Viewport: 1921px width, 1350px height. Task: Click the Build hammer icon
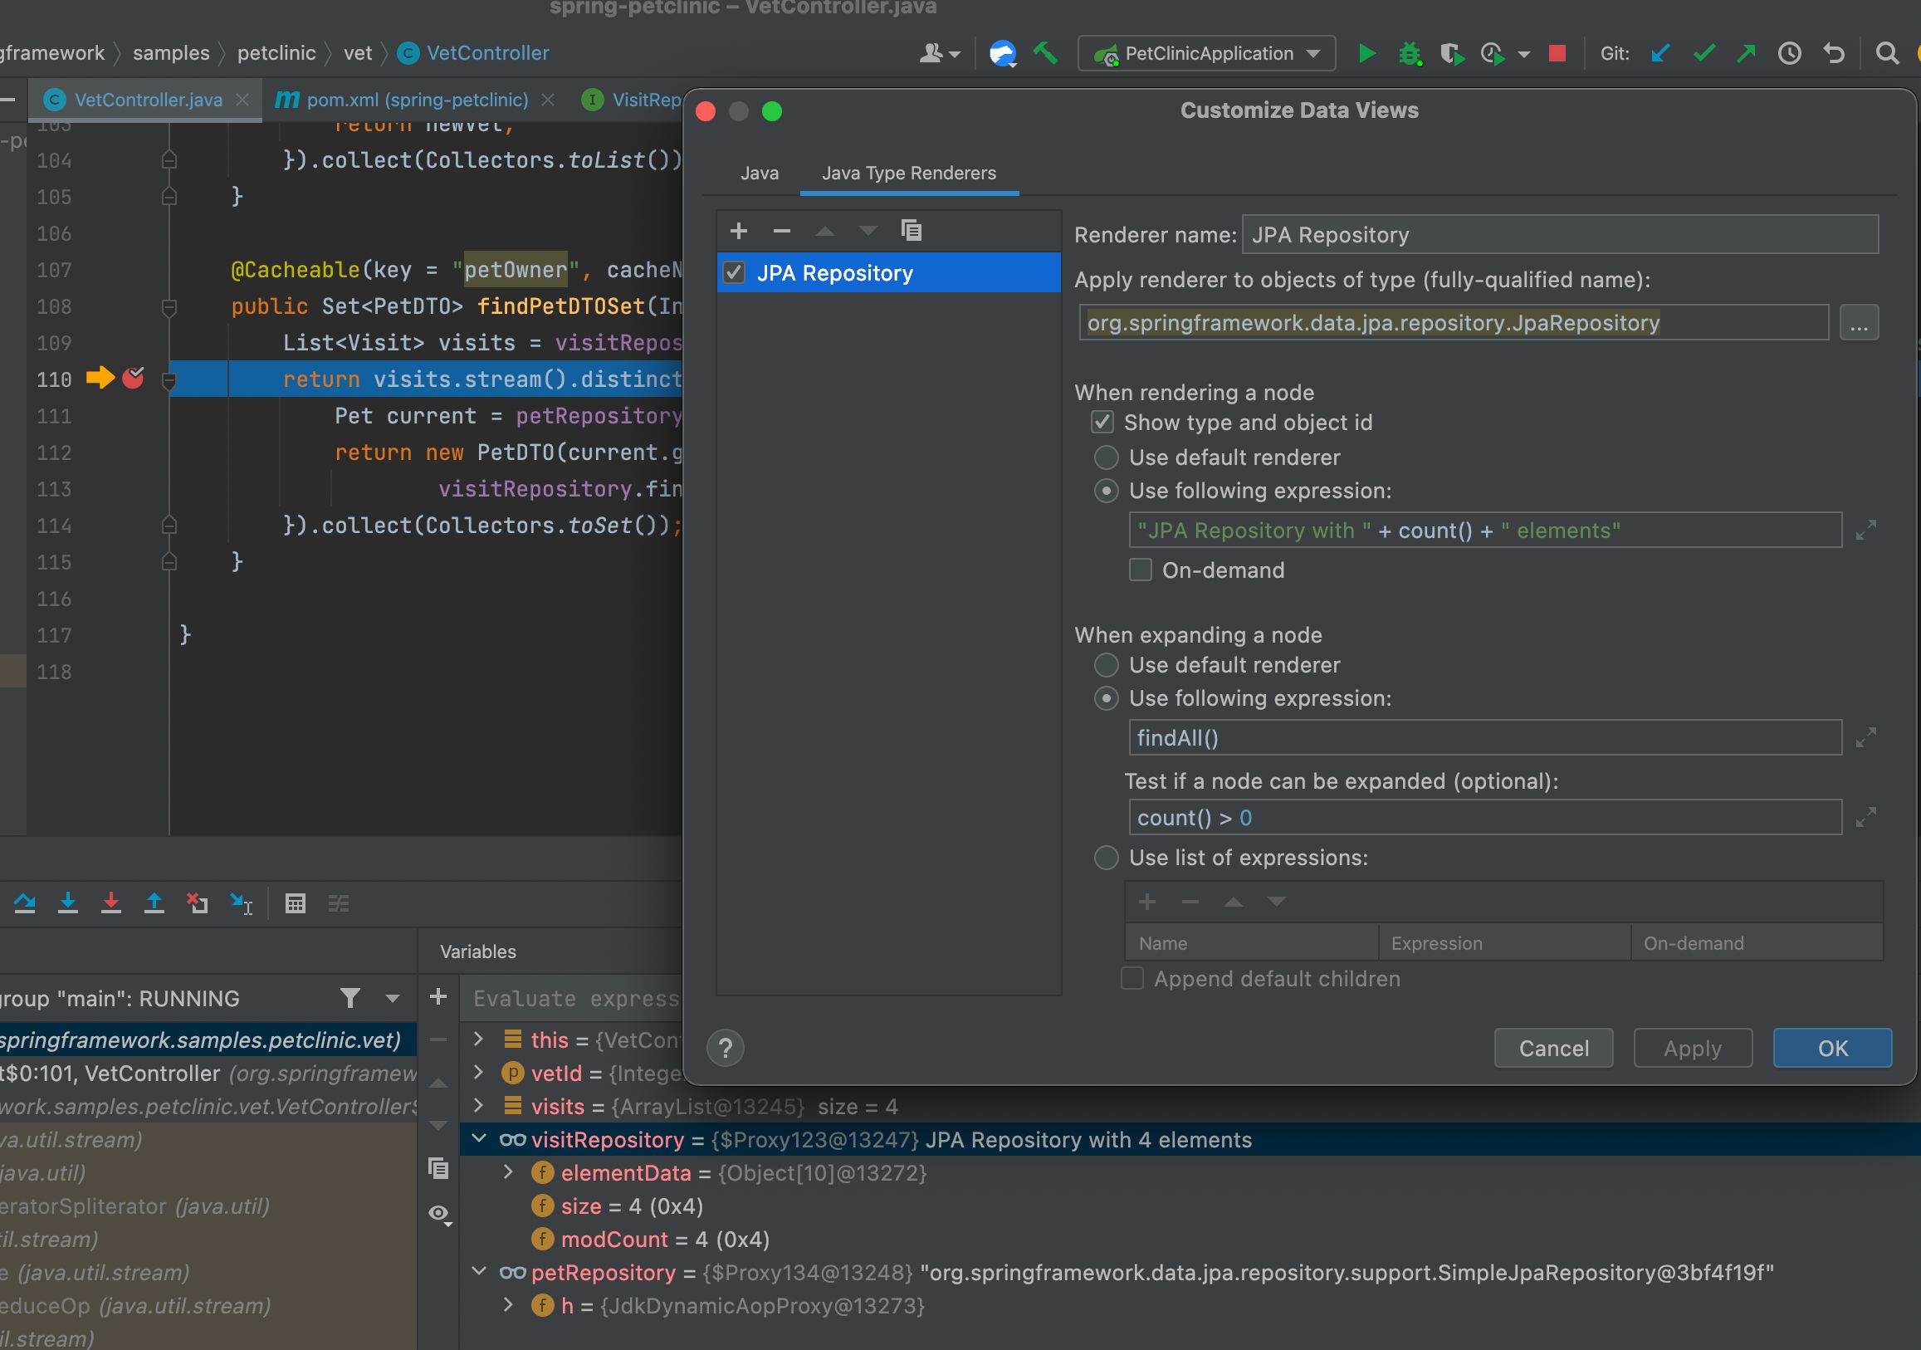tap(1045, 54)
